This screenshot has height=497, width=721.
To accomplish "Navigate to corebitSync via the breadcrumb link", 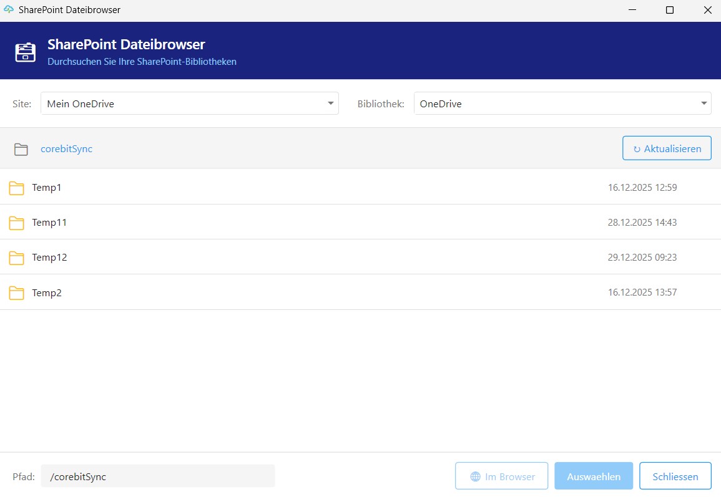I will coord(66,149).
